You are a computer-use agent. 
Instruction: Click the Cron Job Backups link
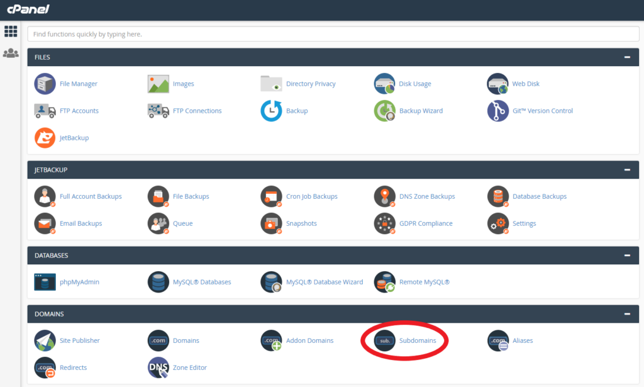312,196
